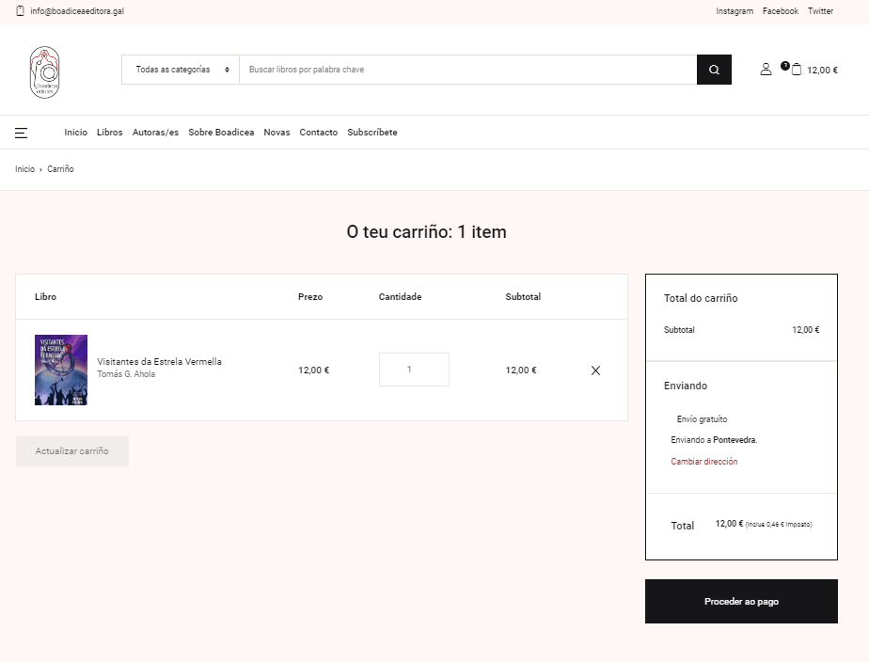Viewport: 869px width, 662px height.
Task: Click the Libro column header
Action: 45,297
